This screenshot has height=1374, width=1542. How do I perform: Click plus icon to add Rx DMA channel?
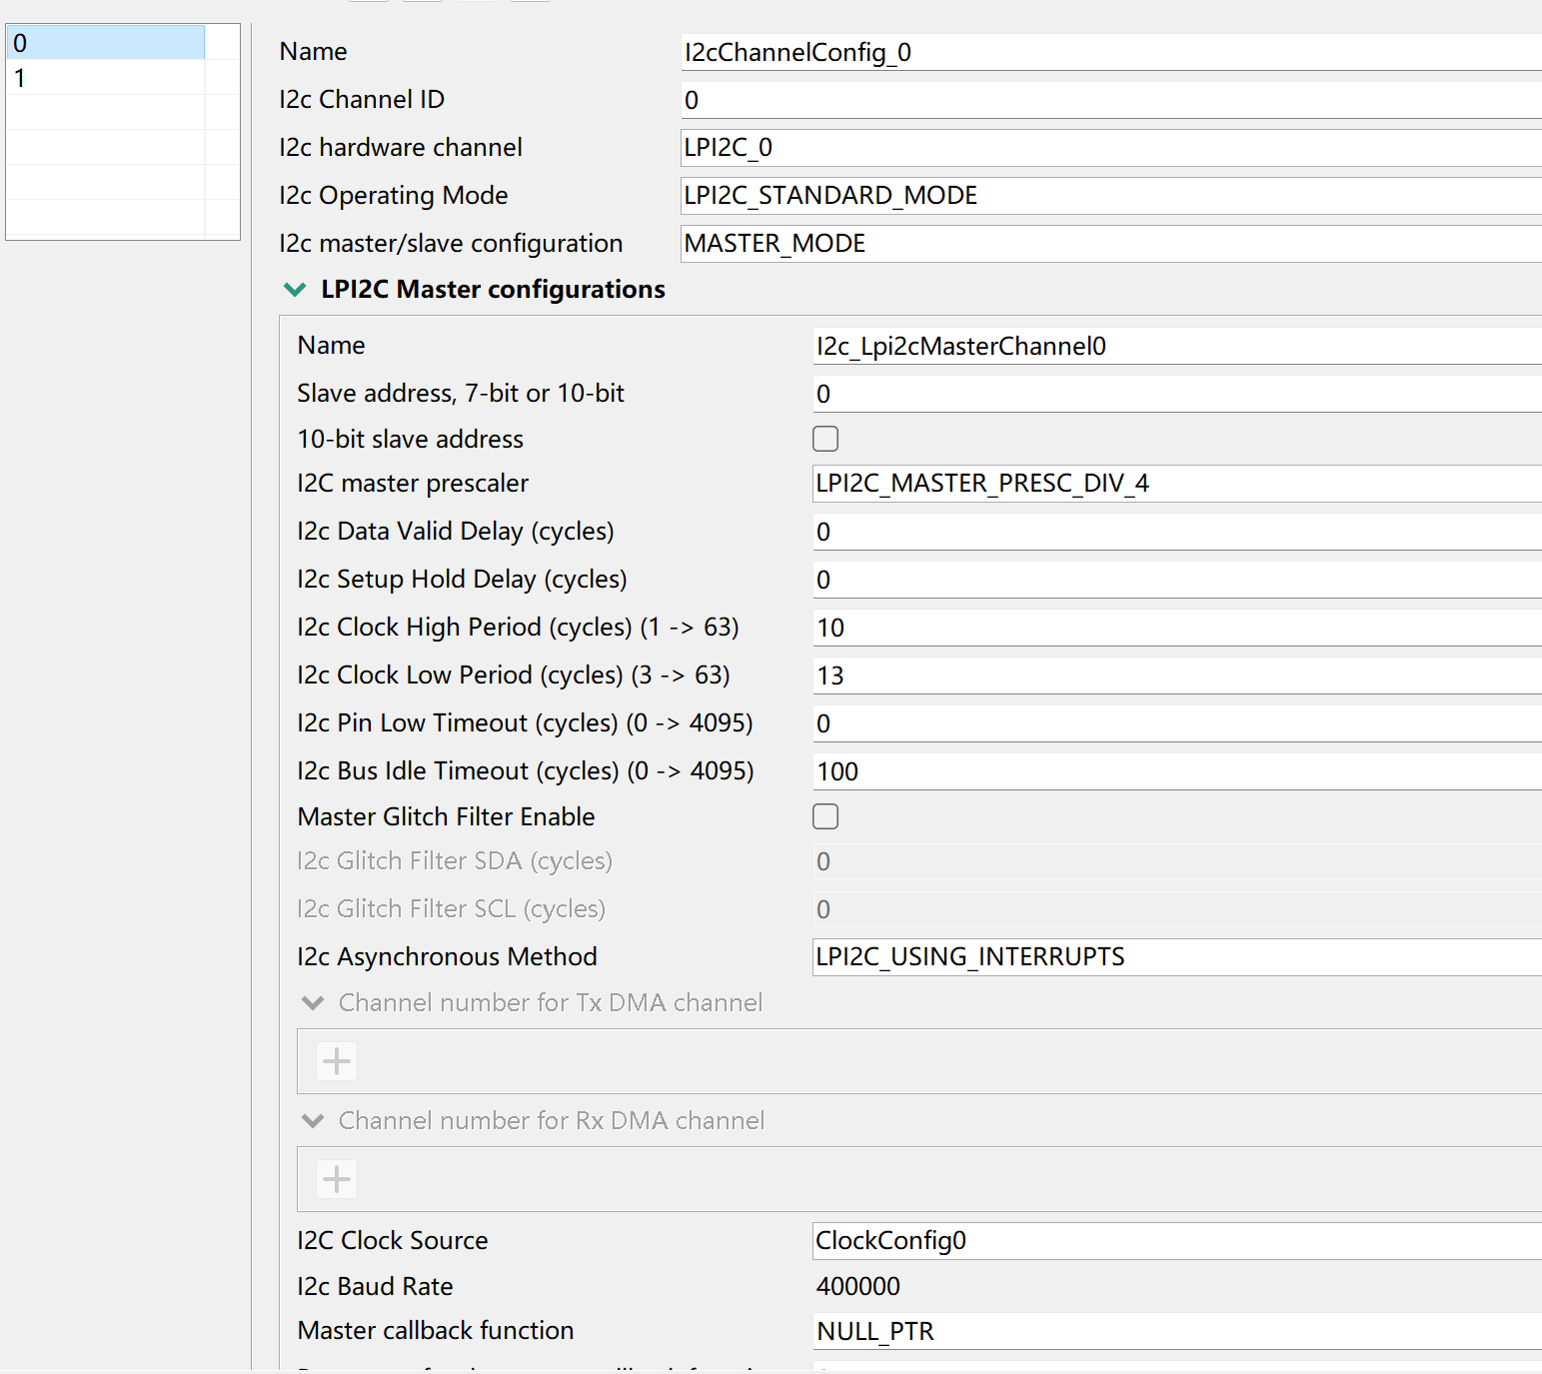coord(336,1180)
